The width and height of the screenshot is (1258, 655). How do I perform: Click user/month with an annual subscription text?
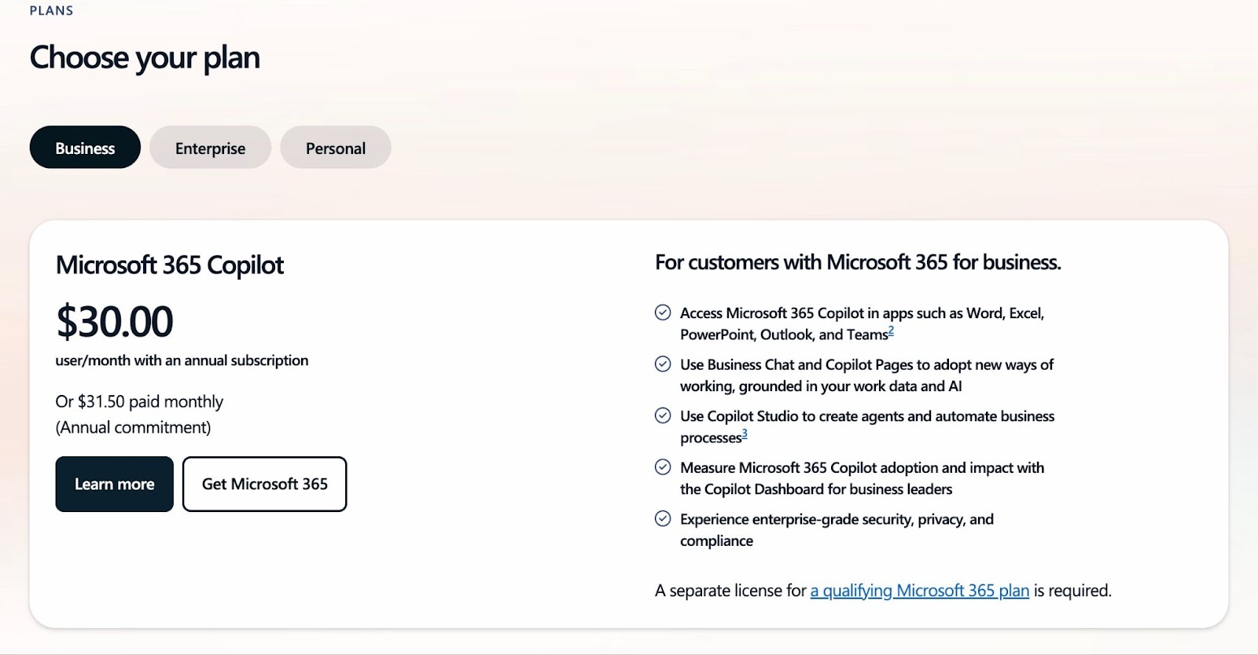click(182, 360)
